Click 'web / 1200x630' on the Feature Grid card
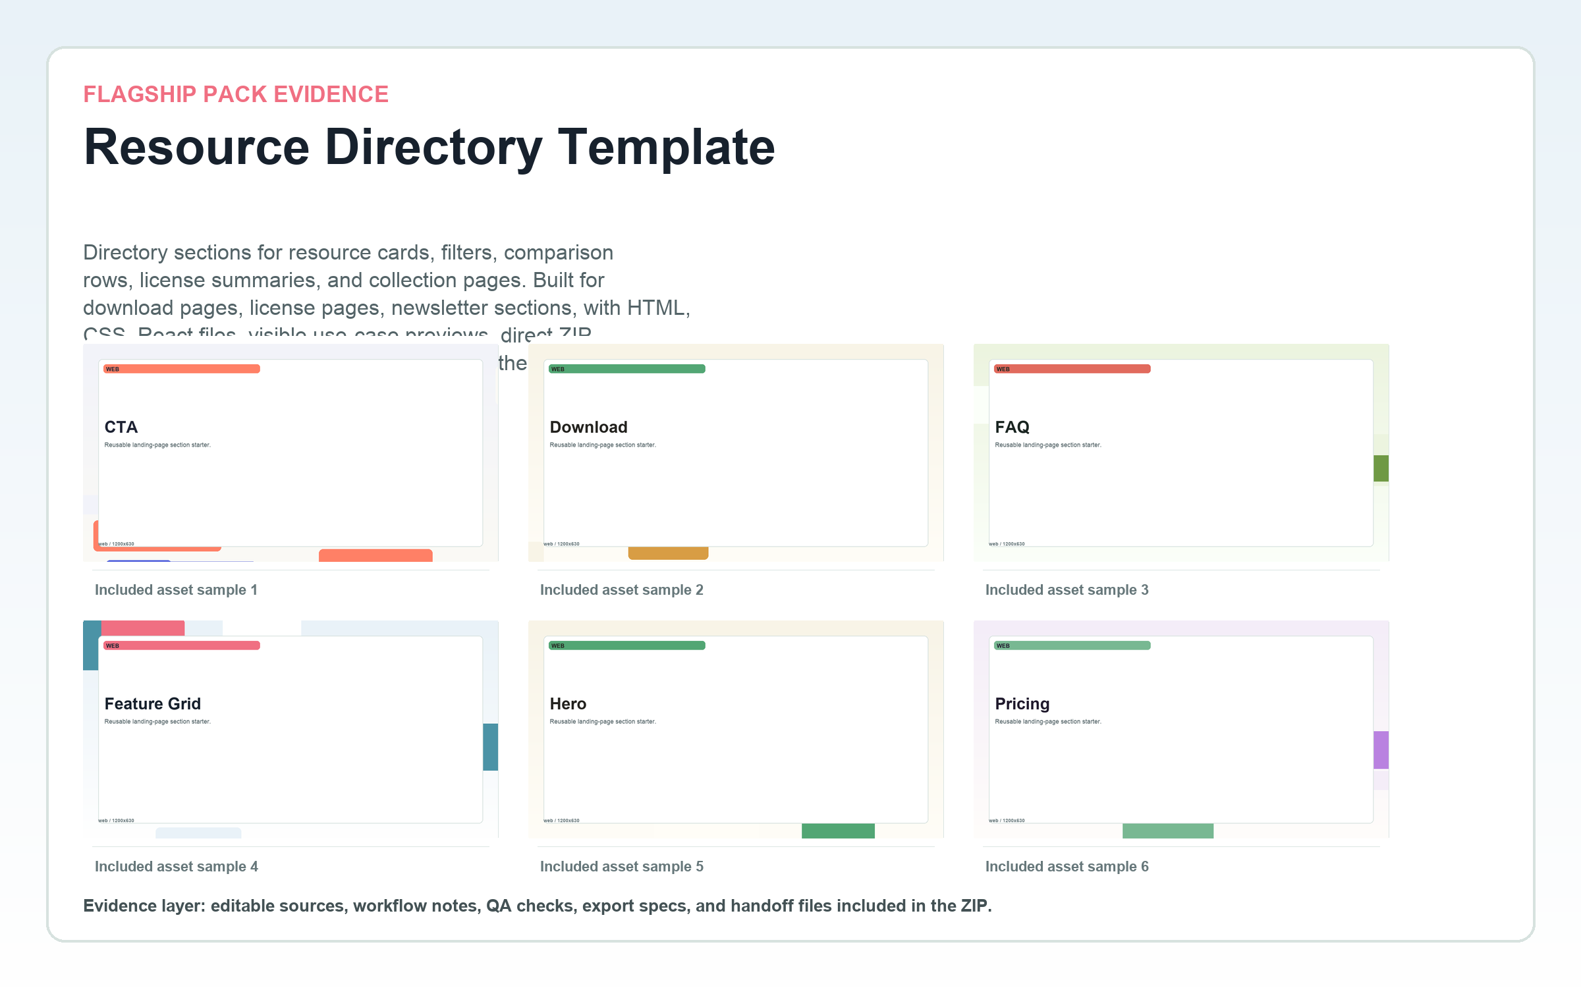 pyautogui.click(x=116, y=821)
